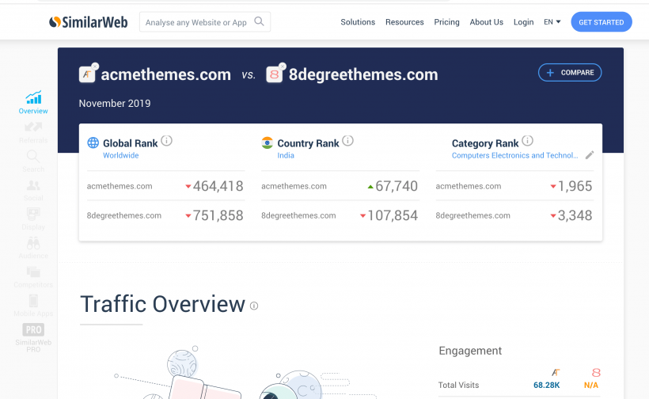This screenshot has width=649, height=399.
Task: Click the COMPARE button
Action: point(570,72)
